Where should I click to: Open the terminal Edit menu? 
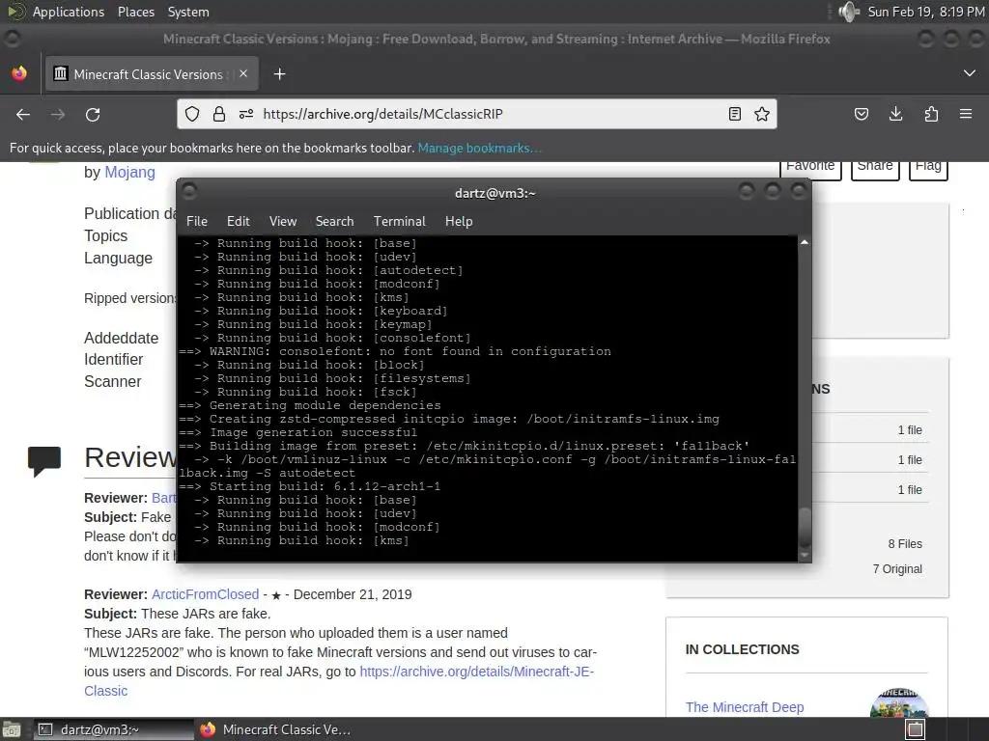[x=239, y=221]
